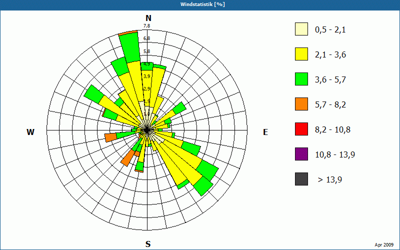Click the legend label '3,6 - 5,7'
Viewport: 400px width, 250px height.
click(330, 80)
